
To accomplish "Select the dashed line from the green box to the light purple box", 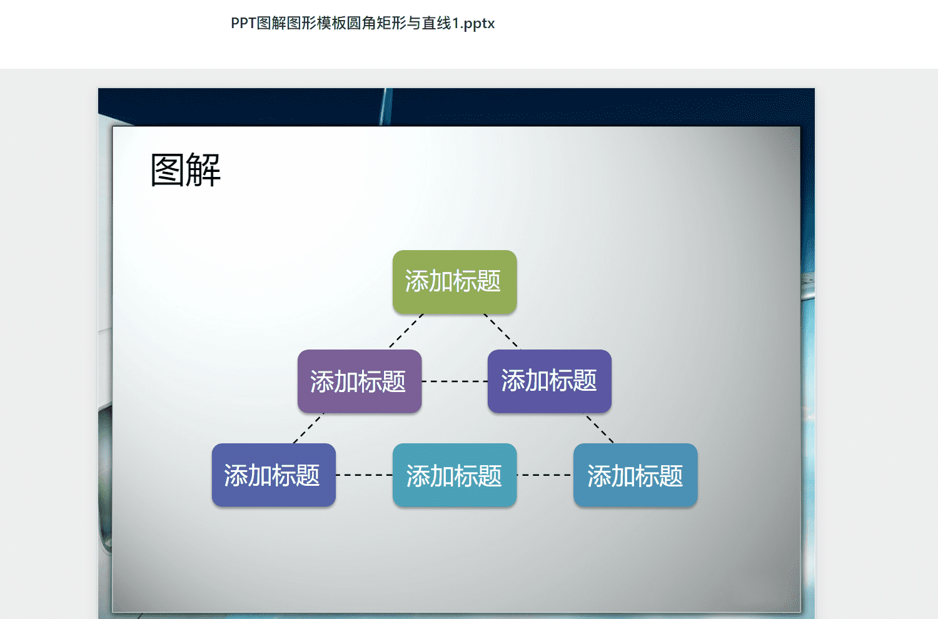I will tap(406, 331).
